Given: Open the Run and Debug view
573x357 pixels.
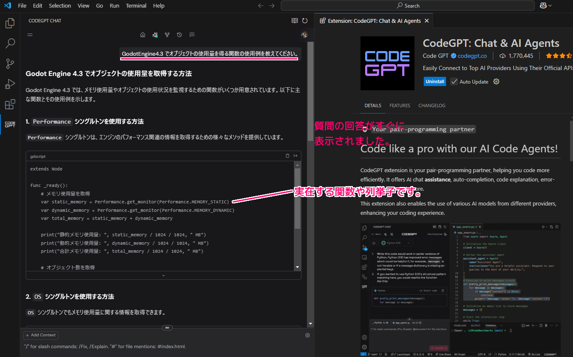Looking at the screenshot, I should tap(10, 84).
